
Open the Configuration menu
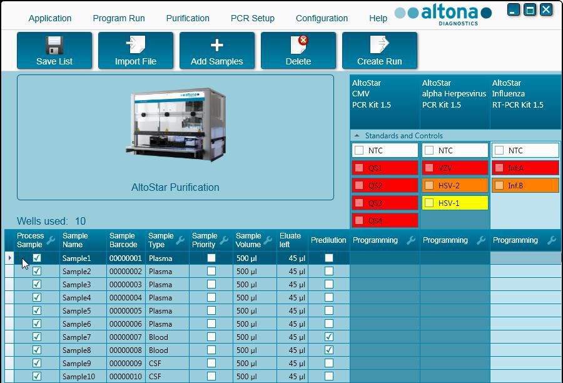pos(322,18)
